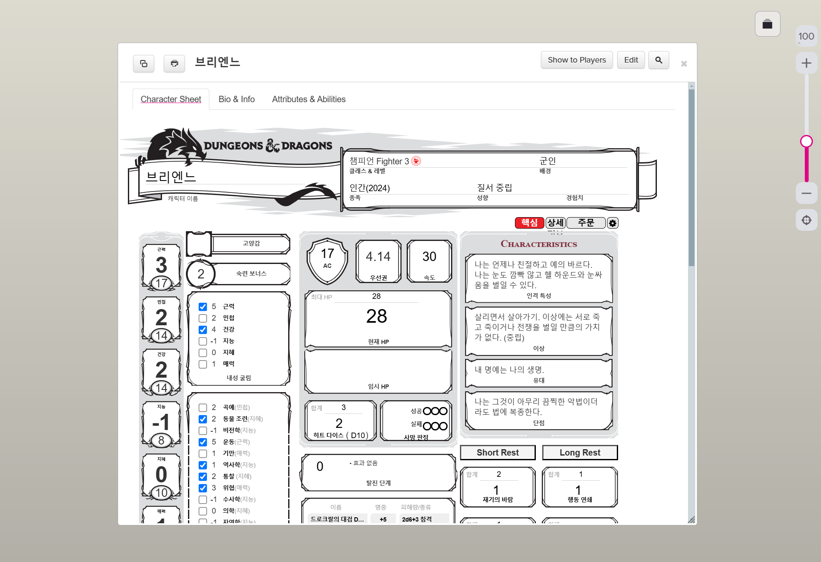This screenshot has width=821, height=562.
Task: Click the 히트 다이스 current value 2
Action: point(339,424)
